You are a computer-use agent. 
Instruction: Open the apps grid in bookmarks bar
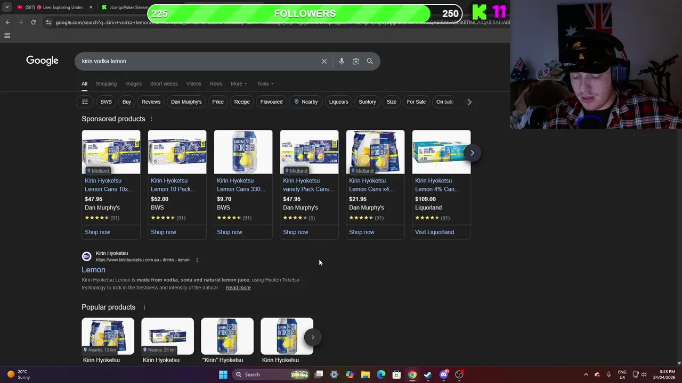(7, 36)
